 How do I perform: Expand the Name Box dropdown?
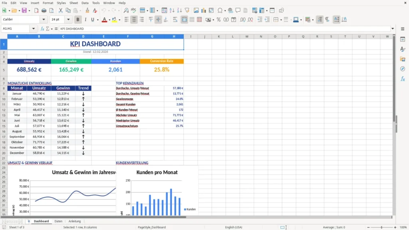34,29
